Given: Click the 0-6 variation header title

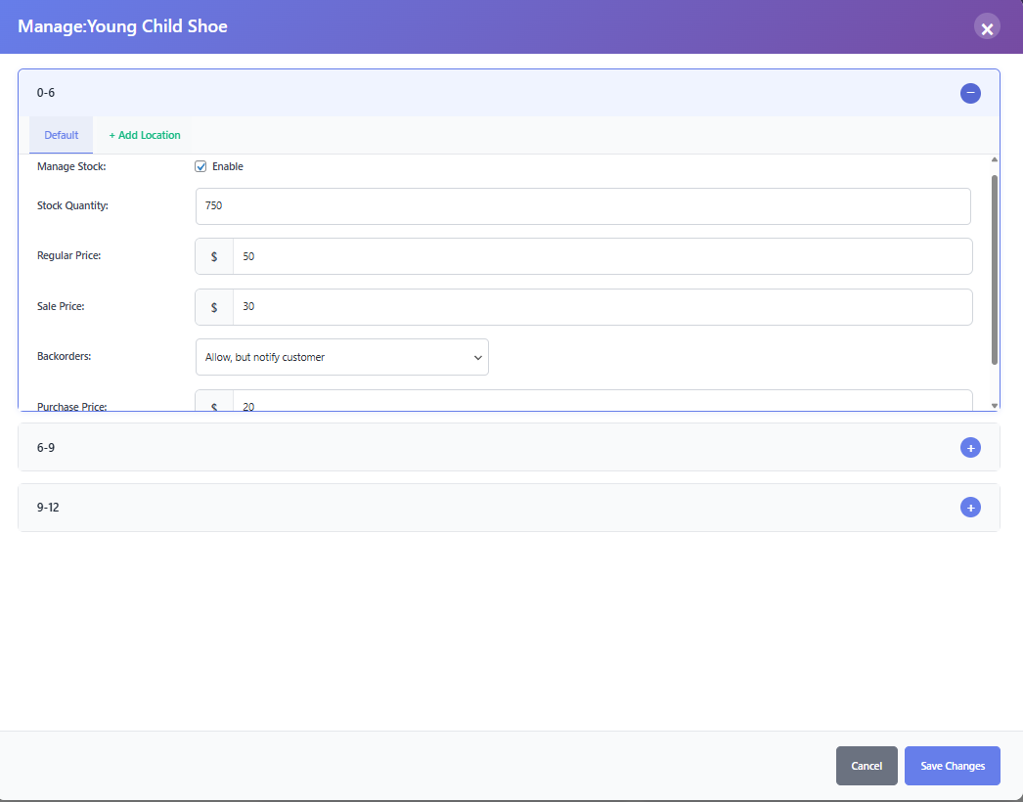Looking at the screenshot, I should tap(46, 93).
